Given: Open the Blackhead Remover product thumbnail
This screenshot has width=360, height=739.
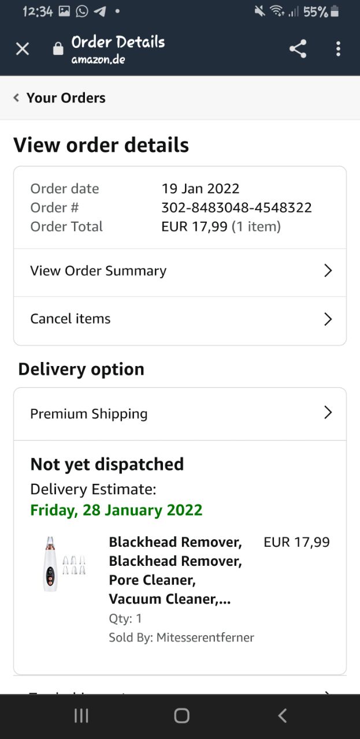Looking at the screenshot, I should point(64,564).
